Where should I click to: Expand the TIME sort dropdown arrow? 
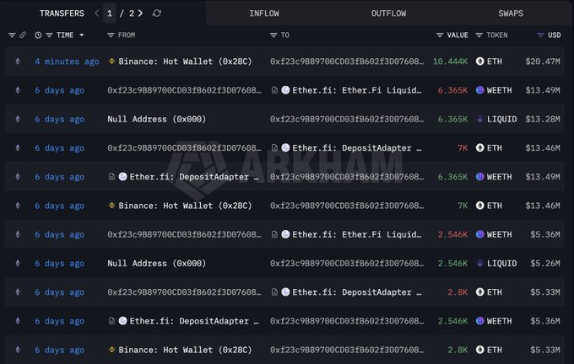82,35
